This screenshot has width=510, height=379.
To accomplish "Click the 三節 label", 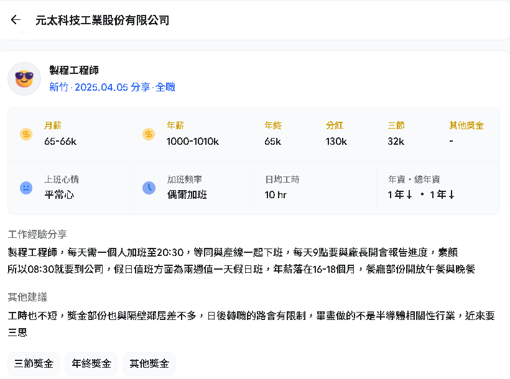I will [x=396, y=126].
